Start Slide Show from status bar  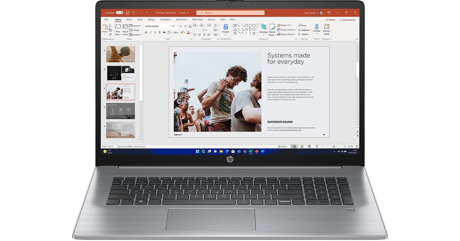click(x=317, y=147)
